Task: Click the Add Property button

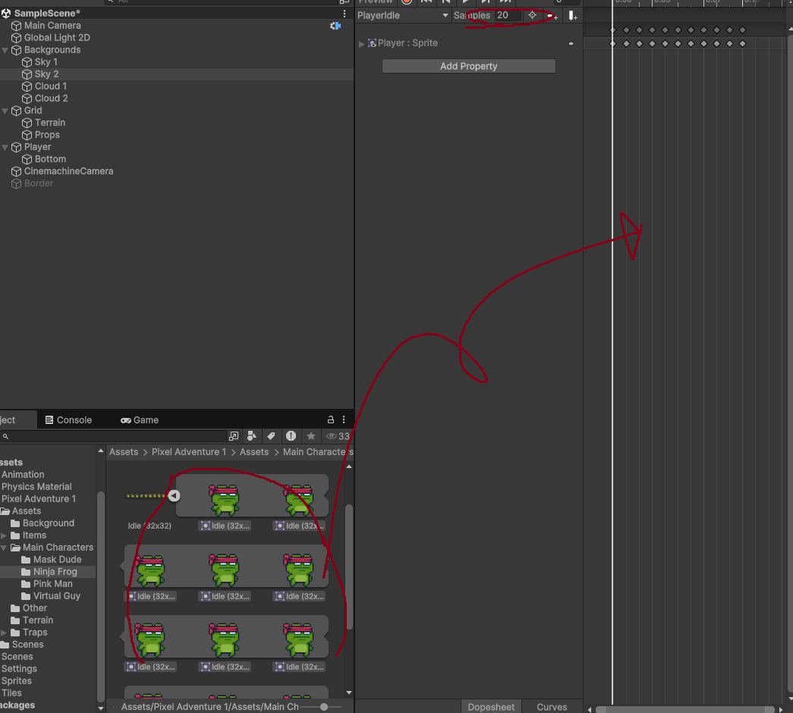Action: [x=469, y=66]
